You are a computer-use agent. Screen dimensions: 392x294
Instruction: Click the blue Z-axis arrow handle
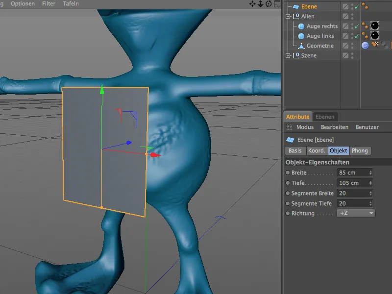129,143
